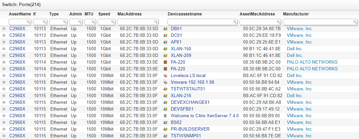Open the AP01 device link
359x139 pixels.
point(176,42)
